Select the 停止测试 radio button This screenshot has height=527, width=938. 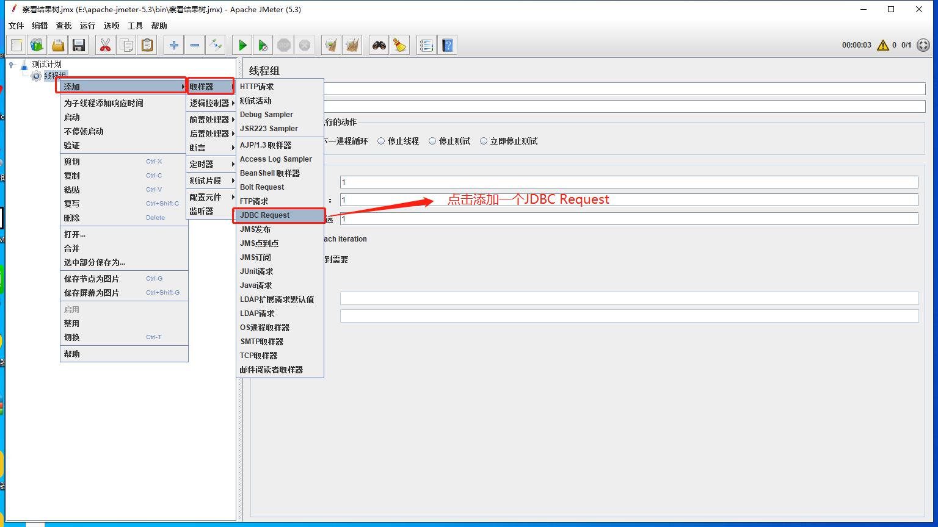pos(449,141)
